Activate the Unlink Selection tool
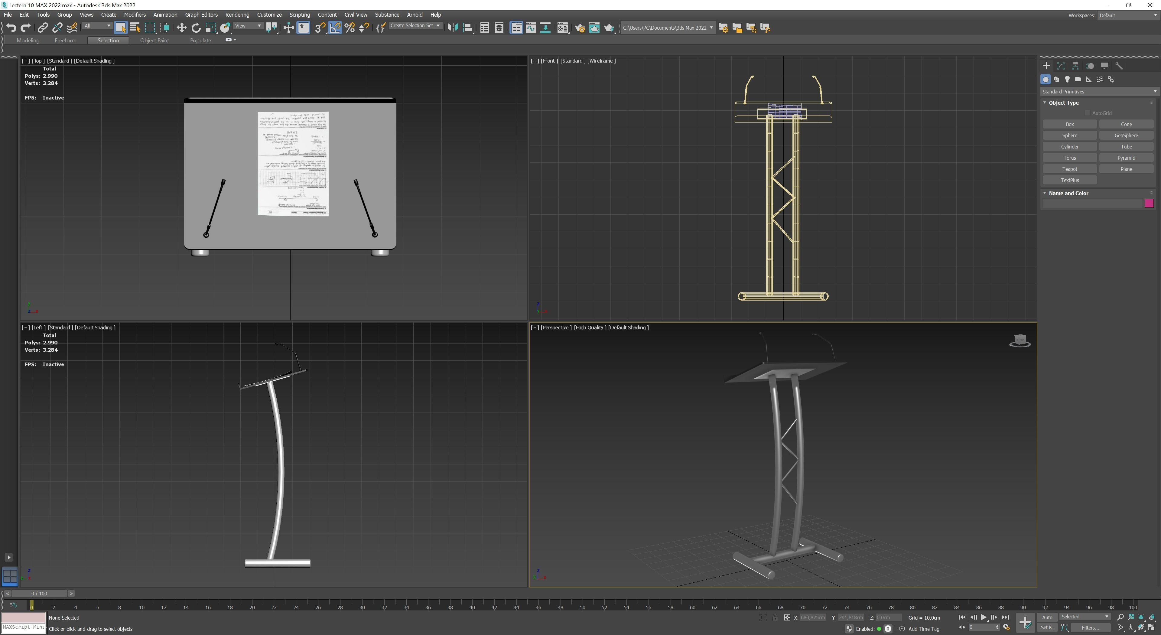 [x=57, y=28]
